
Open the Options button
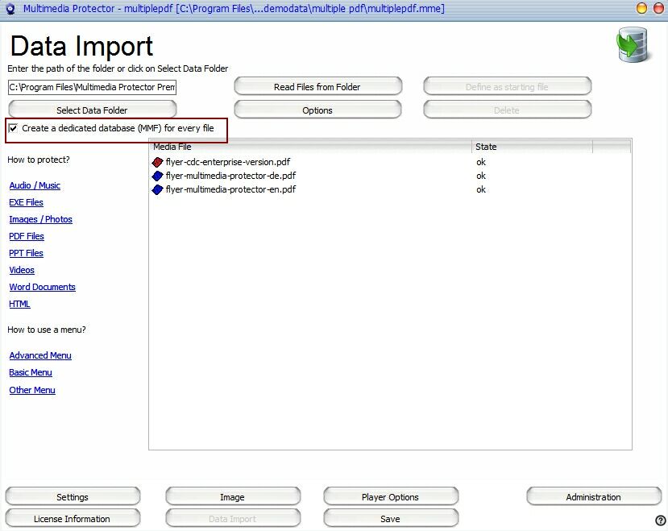coord(317,110)
